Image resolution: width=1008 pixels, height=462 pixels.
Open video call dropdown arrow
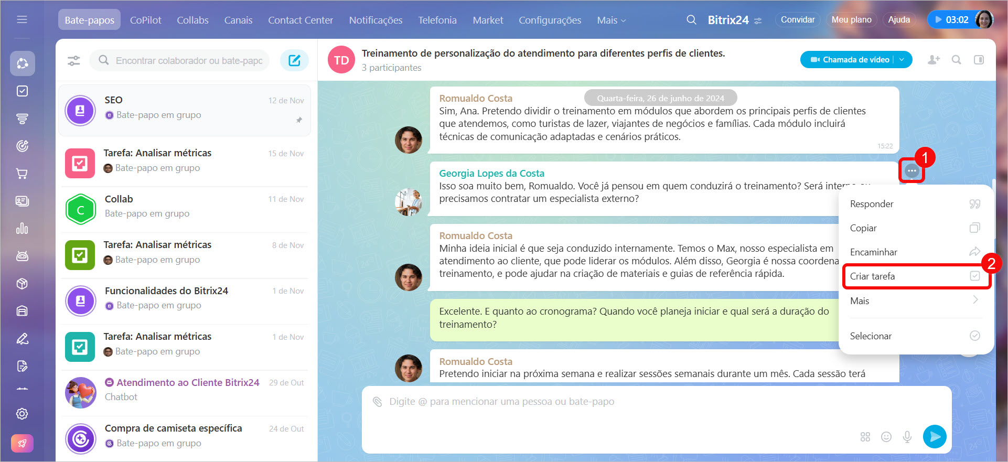click(x=902, y=60)
